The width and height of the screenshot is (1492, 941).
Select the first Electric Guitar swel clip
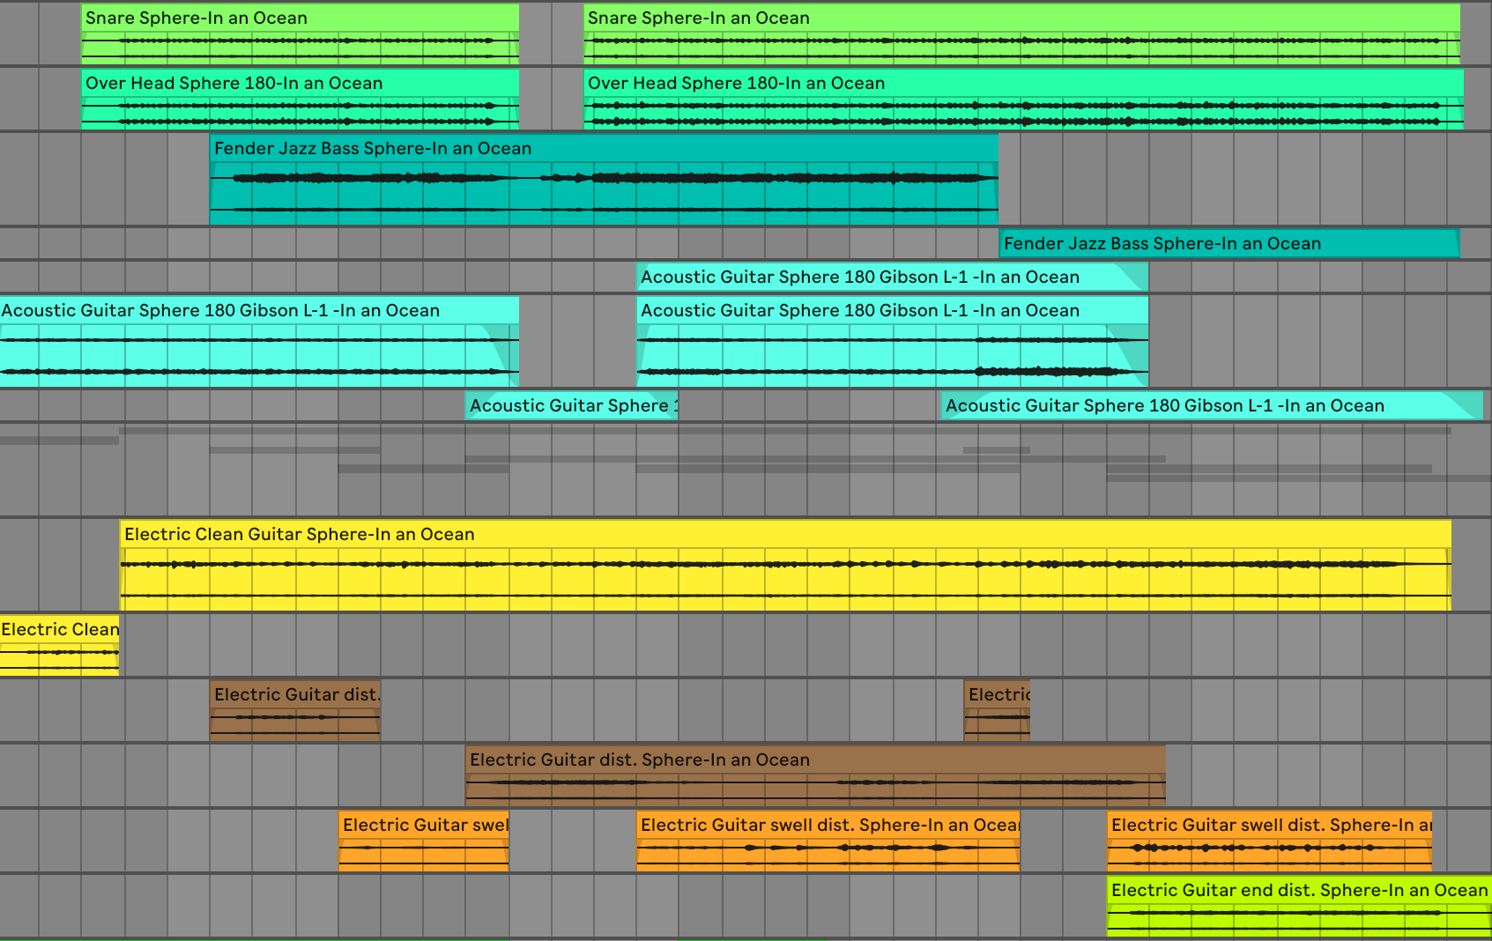424,841
